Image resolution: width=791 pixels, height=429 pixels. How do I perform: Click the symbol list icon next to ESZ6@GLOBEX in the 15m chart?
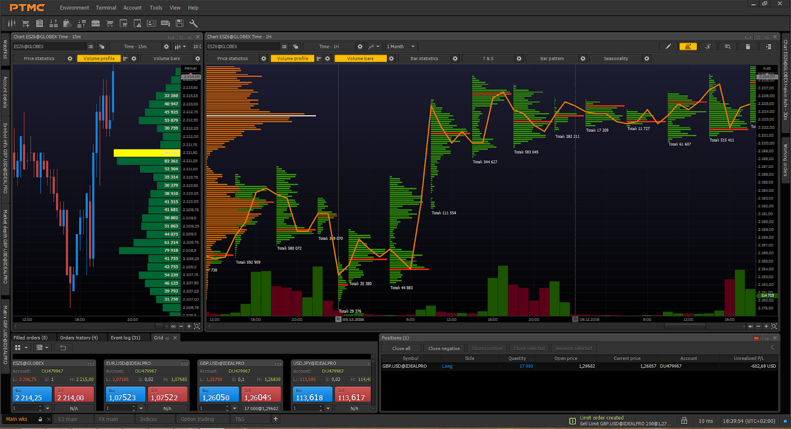(90, 46)
